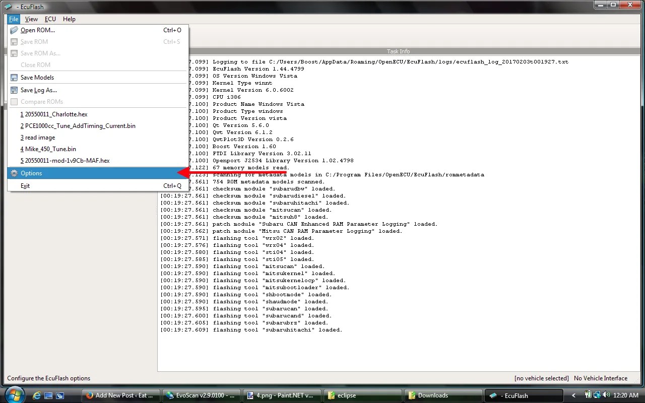
Task: Choose Save Models menu entry
Action: [98, 78]
